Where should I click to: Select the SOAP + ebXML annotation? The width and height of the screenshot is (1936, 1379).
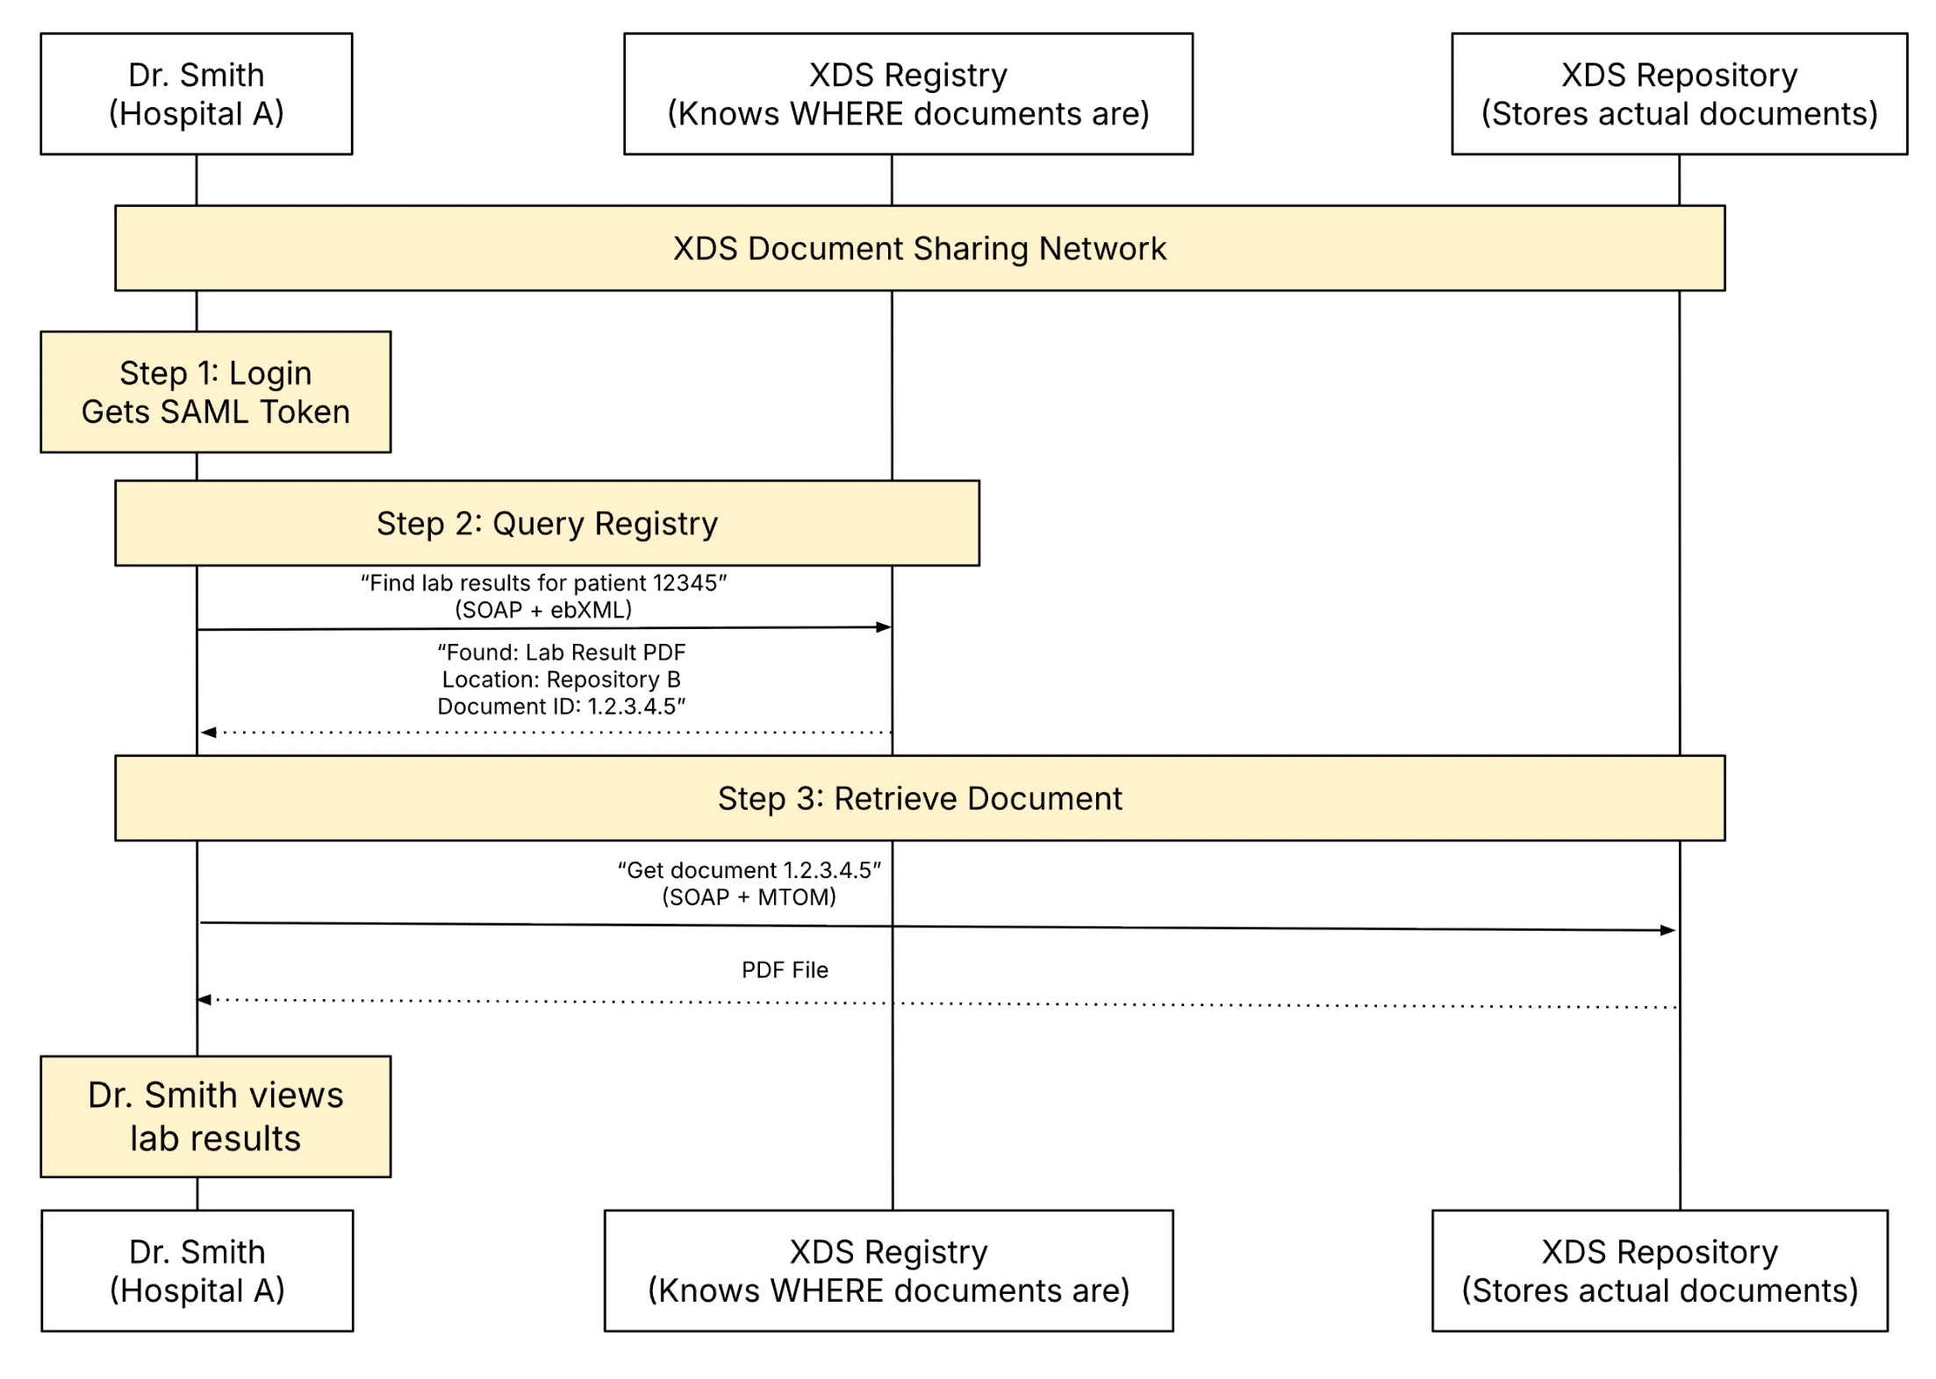(545, 610)
